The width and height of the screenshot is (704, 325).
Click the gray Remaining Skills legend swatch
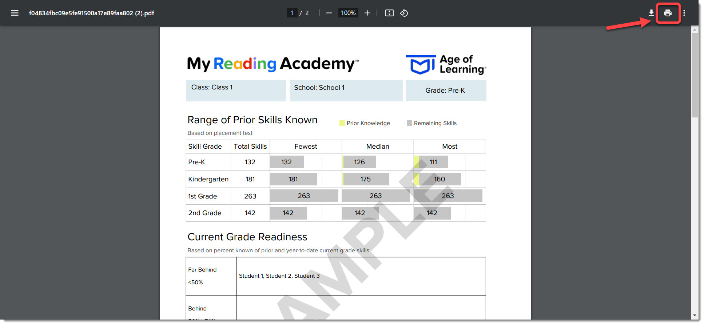point(409,123)
